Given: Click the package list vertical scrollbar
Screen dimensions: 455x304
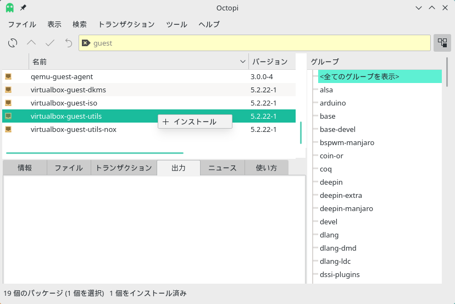Looking at the screenshot, I should tap(301, 132).
